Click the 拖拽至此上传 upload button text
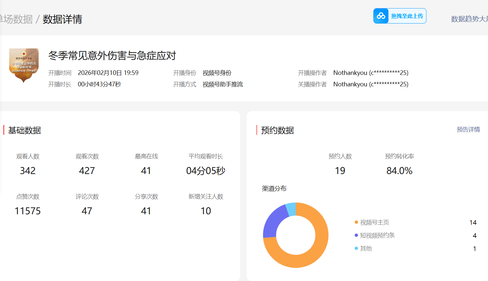The image size is (488, 281). click(x=407, y=16)
